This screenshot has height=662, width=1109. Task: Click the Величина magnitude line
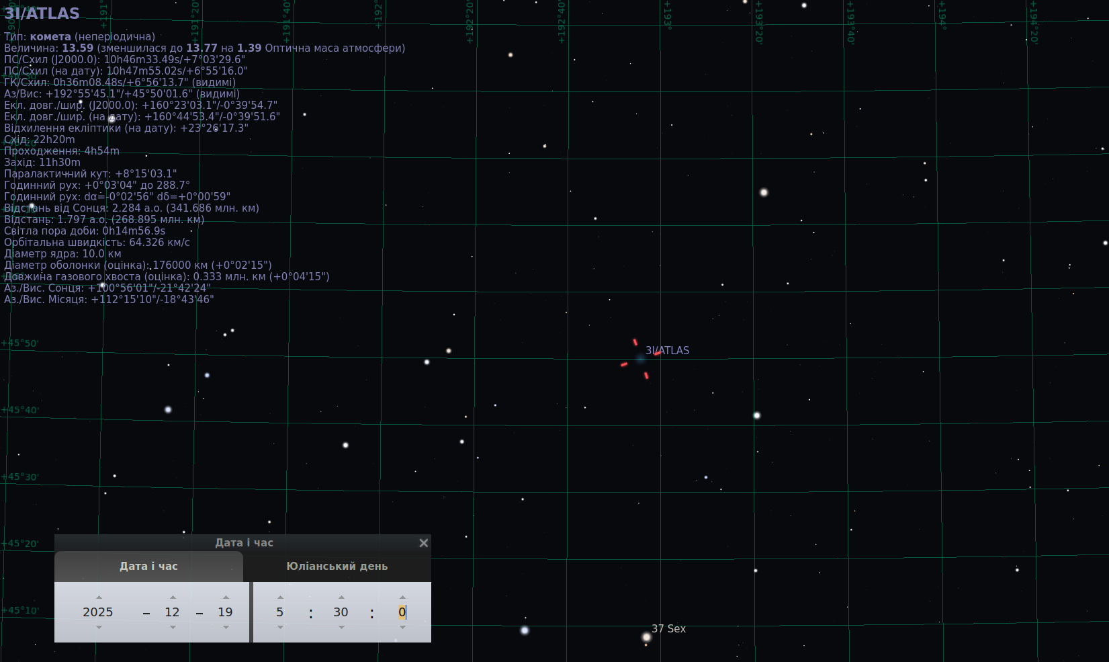(x=204, y=48)
